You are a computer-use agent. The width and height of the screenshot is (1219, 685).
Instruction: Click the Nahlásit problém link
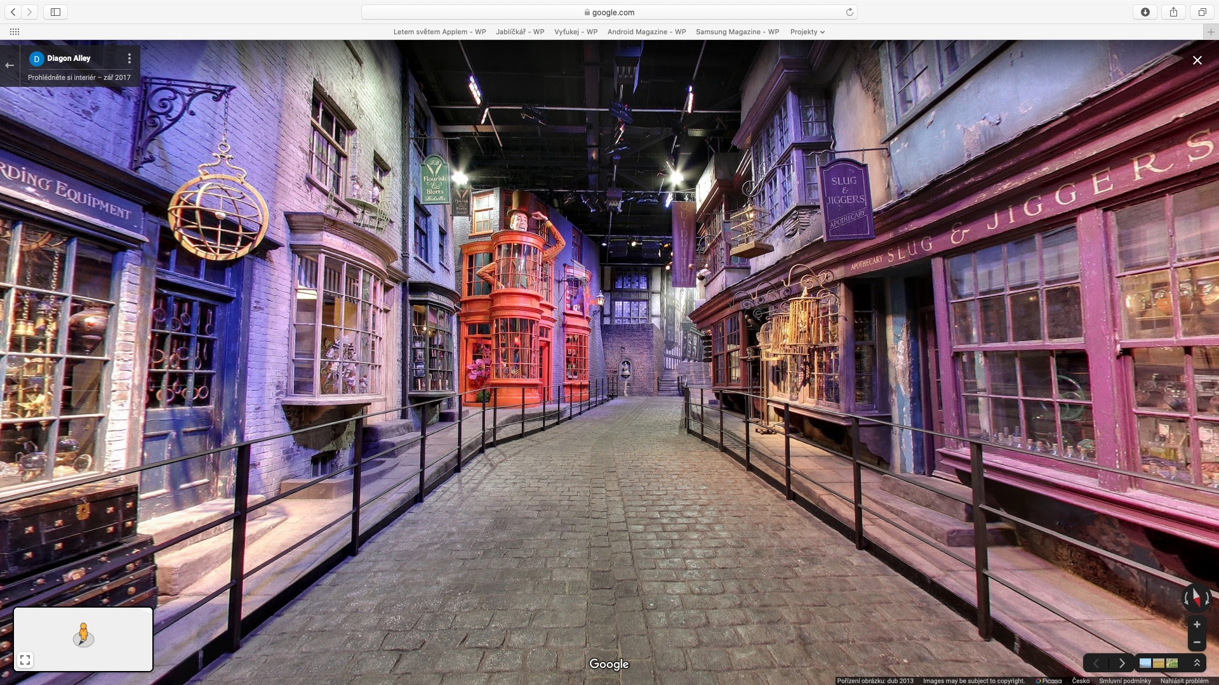1184,681
